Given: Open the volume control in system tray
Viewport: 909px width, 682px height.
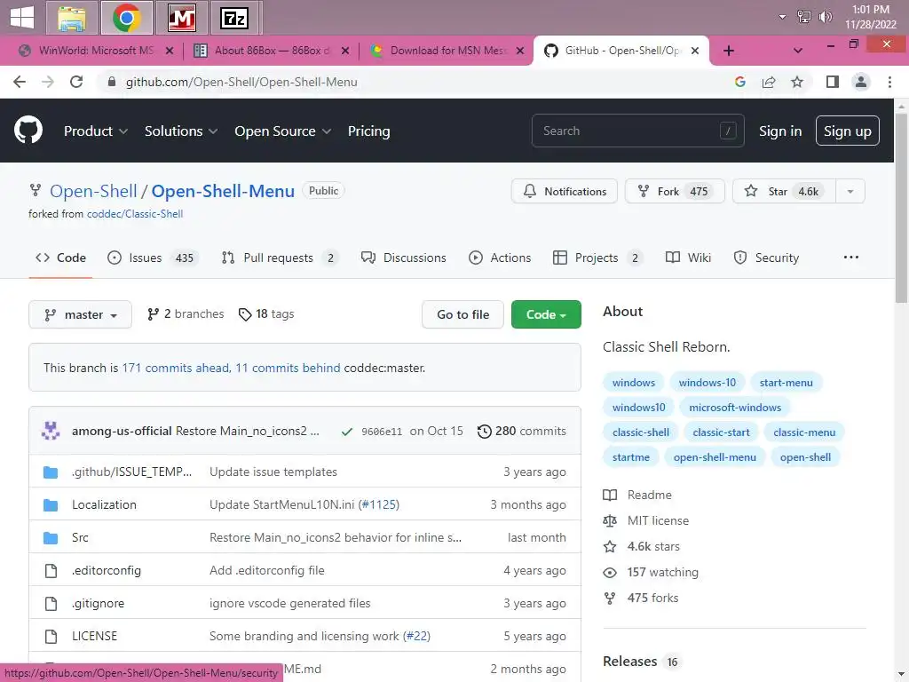Looking at the screenshot, I should point(825,17).
